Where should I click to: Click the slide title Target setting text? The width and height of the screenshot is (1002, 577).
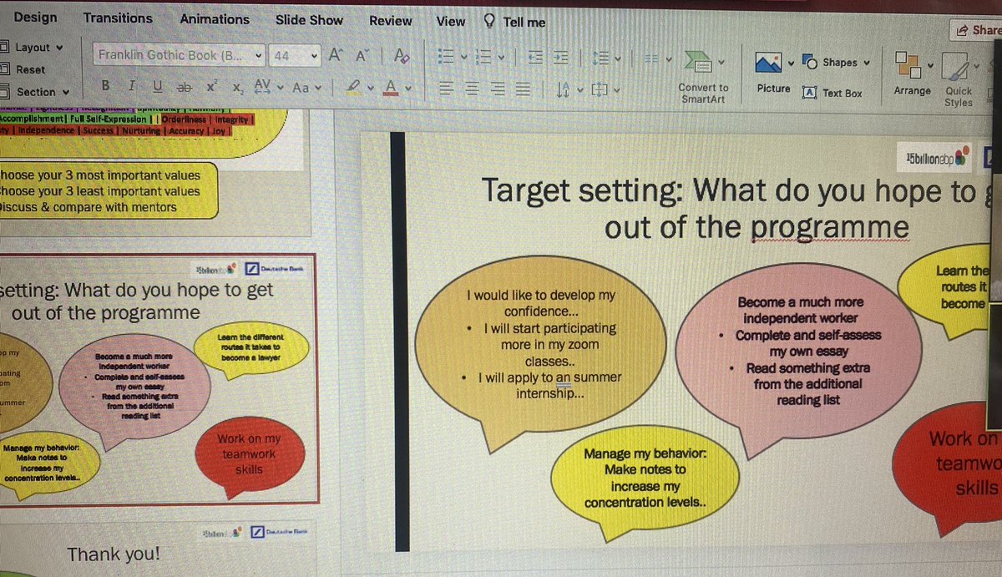(731, 209)
